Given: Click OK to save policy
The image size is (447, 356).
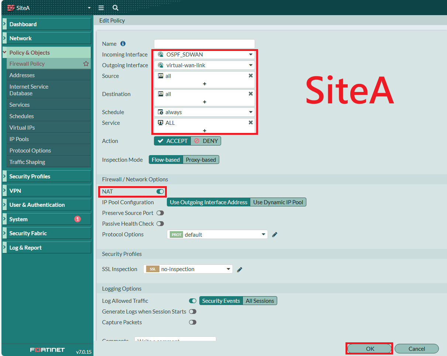Looking at the screenshot, I should pos(369,349).
